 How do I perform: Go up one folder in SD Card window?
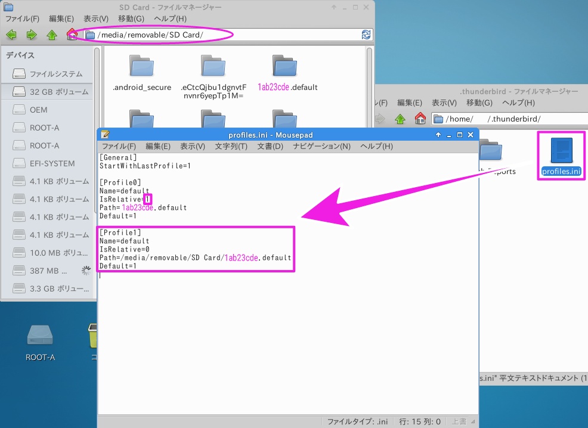tap(52, 35)
